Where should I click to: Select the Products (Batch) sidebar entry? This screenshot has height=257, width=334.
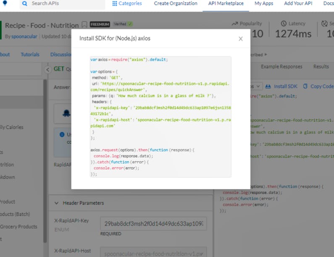(x=15, y=214)
